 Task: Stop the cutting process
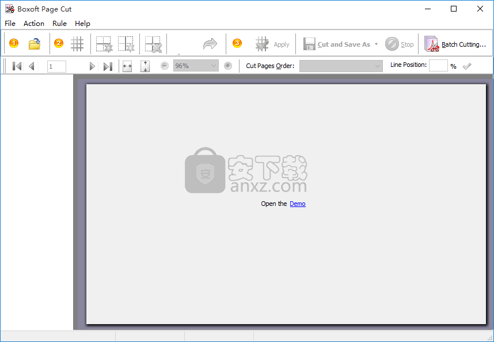click(x=399, y=44)
